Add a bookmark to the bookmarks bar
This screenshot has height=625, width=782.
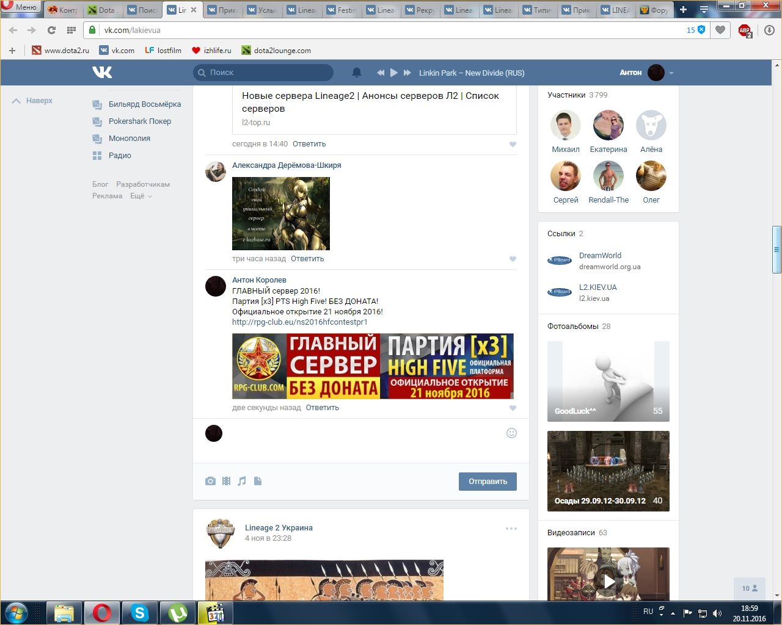(x=12, y=51)
